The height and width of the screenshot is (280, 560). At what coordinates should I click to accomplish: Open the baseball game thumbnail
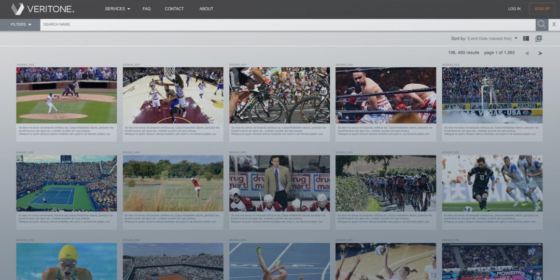(x=66, y=95)
